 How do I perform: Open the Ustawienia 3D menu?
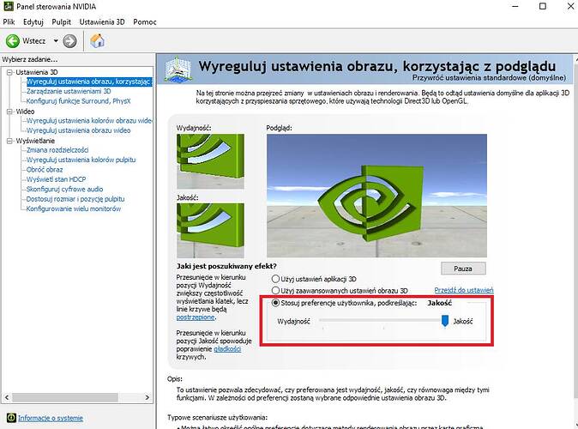click(x=102, y=21)
